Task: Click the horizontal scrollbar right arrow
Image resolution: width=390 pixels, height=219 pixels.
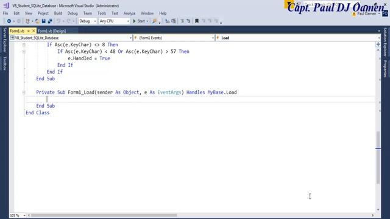Action: (x=372, y=215)
